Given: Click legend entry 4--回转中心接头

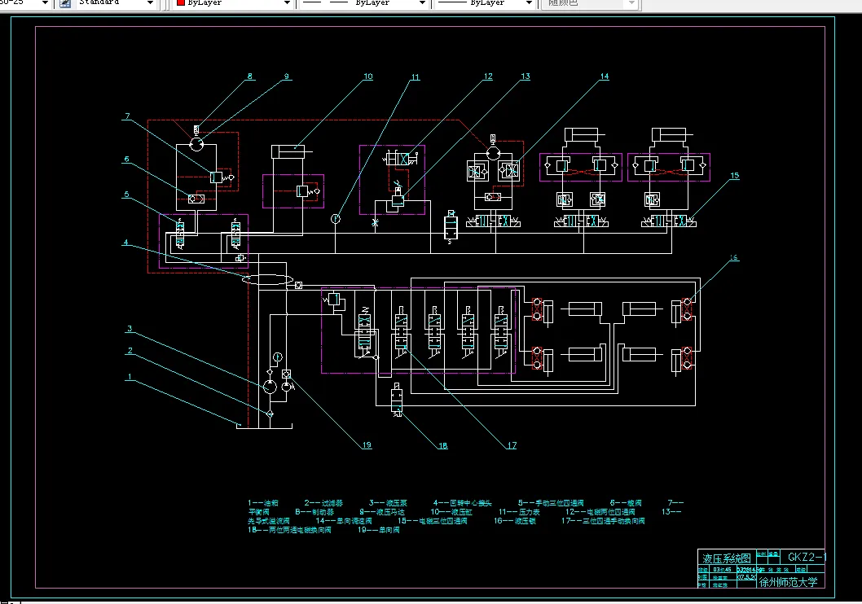Looking at the screenshot, I should click(x=462, y=503).
